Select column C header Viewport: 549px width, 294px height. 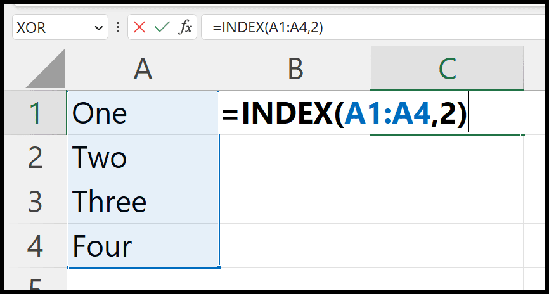(x=447, y=68)
